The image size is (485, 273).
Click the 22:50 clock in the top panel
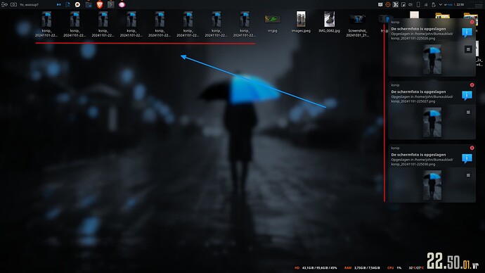click(x=460, y=5)
